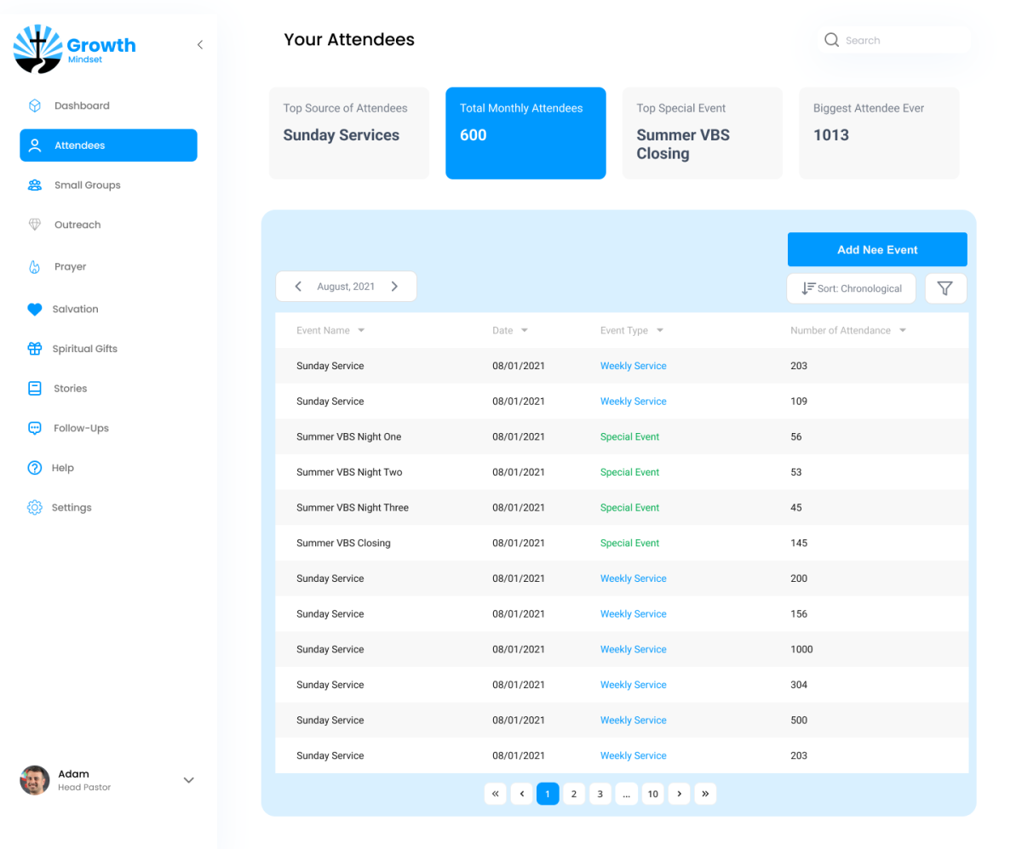Select the Total Monthly Attendees card
Image resolution: width=1022 pixels, height=849 pixels.
click(525, 133)
